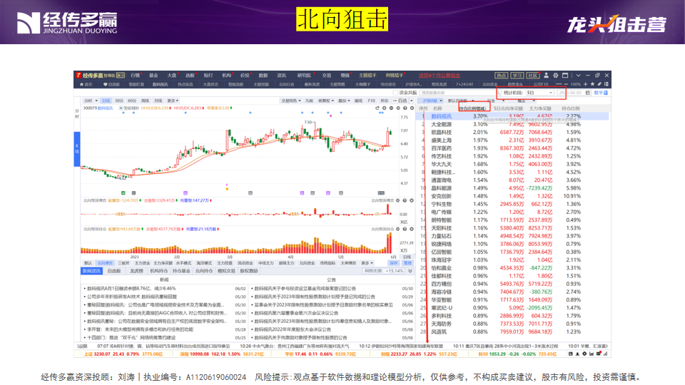The image size is (685, 385).
Task: Click the F10 button in chart toolbar
Action: click(x=371, y=101)
